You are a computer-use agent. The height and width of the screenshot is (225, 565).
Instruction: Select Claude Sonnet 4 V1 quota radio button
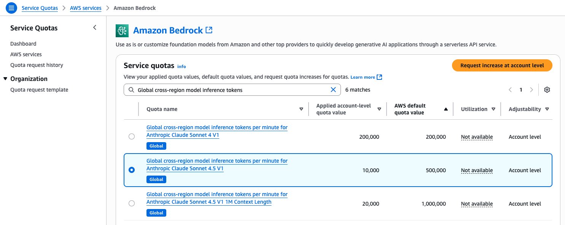click(x=132, y=136)
